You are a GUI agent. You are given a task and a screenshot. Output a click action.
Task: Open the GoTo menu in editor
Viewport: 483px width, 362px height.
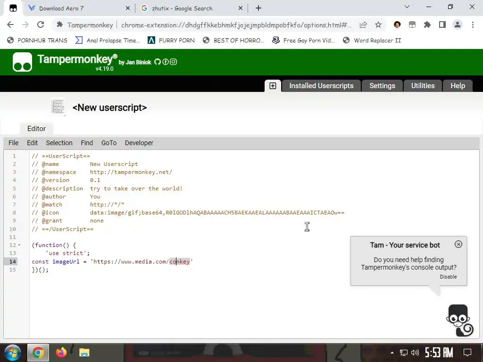109,143
